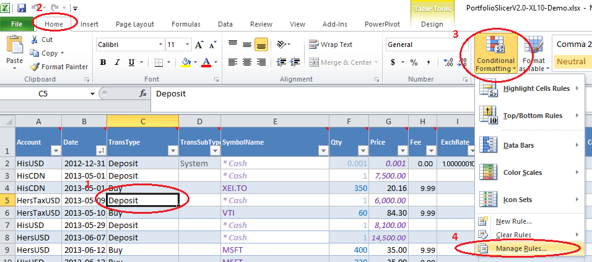Click Increase Indent icon
The height and width of the screenshot is (262, 592).
295,62
